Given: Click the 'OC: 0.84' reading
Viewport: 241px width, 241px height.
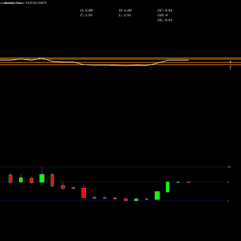Looking at the screenshot, I should 165,11.
